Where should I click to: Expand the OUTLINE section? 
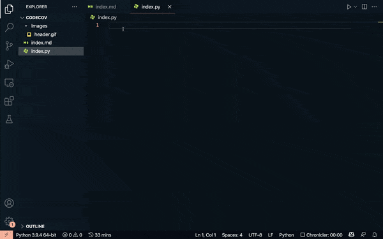pos(35,226)
